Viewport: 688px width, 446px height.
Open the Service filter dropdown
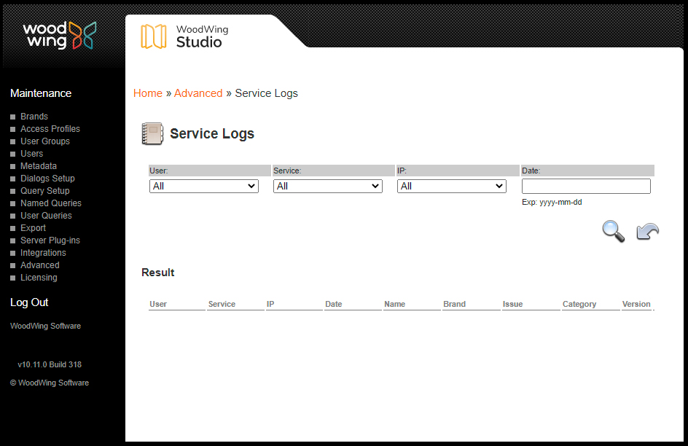pyautogui.click(x=328, y=186)
